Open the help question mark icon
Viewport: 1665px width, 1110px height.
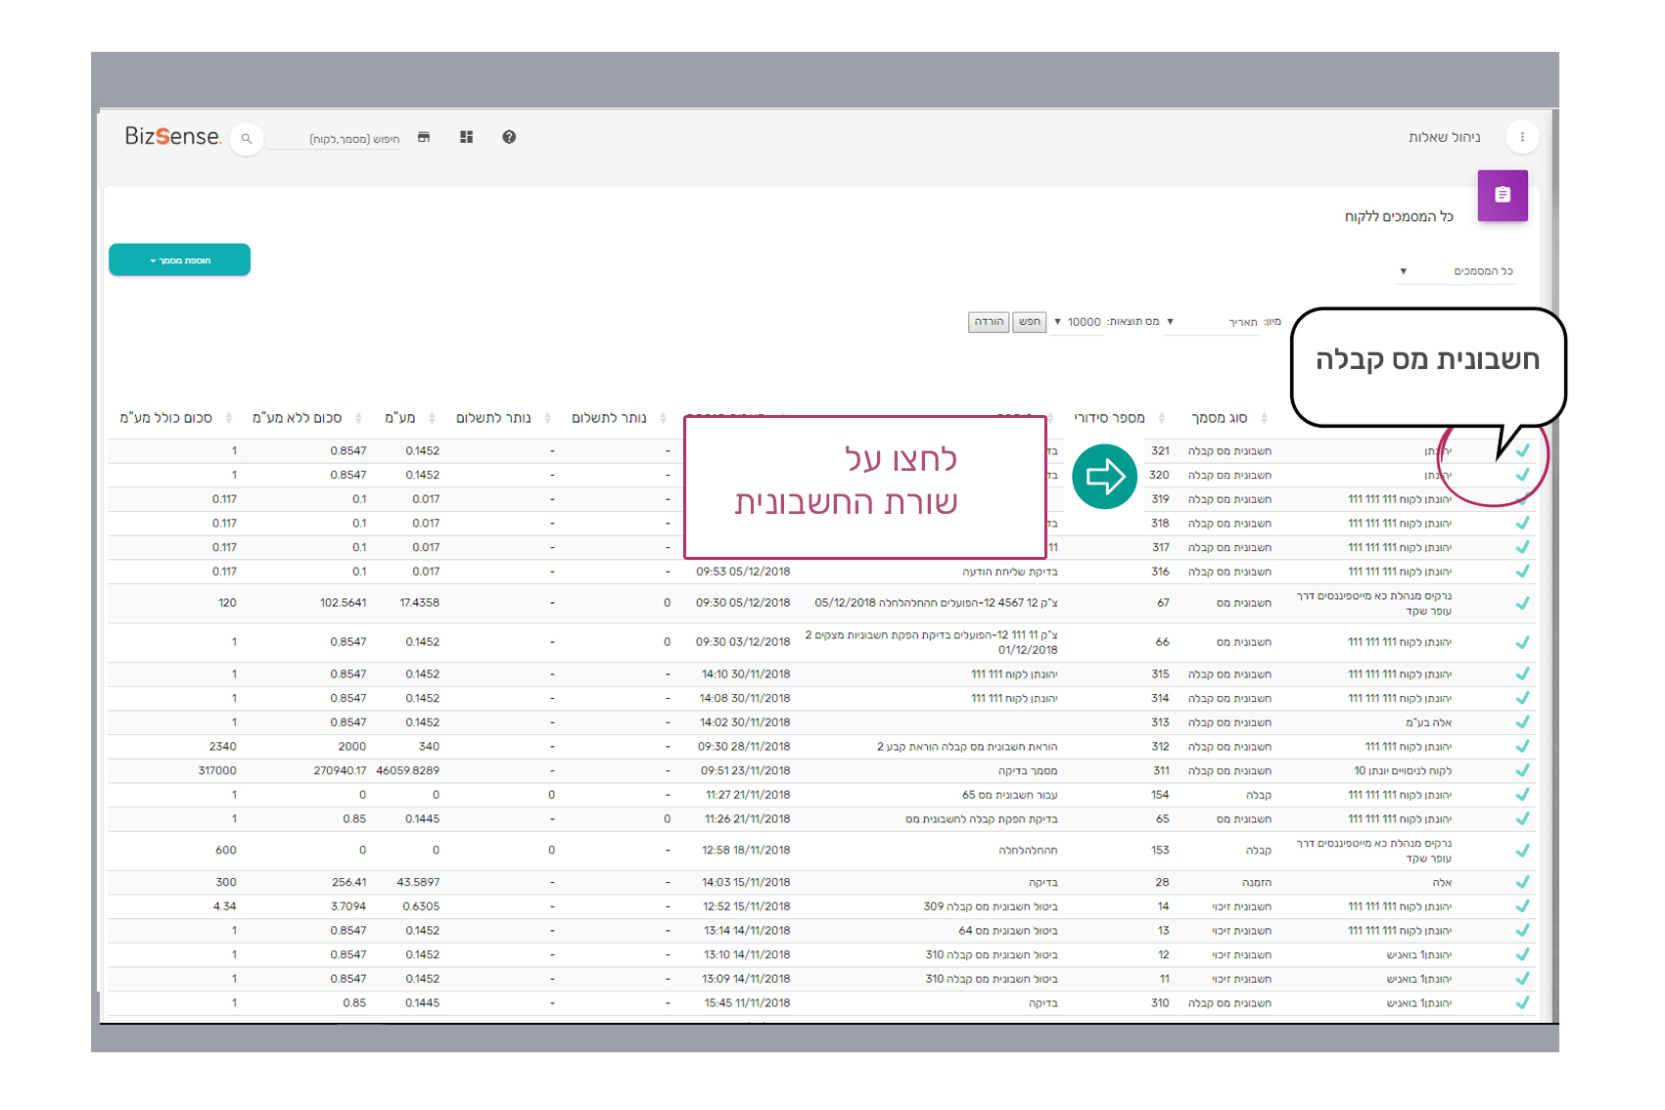pos(509,137)
